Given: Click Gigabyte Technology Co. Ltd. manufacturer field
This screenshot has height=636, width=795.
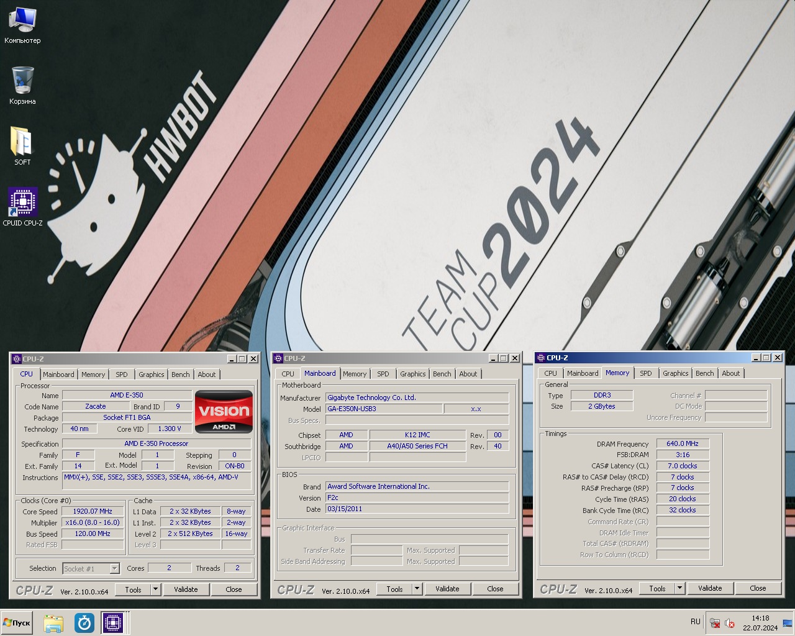Looking at the screenshot, I should point(417,397).
